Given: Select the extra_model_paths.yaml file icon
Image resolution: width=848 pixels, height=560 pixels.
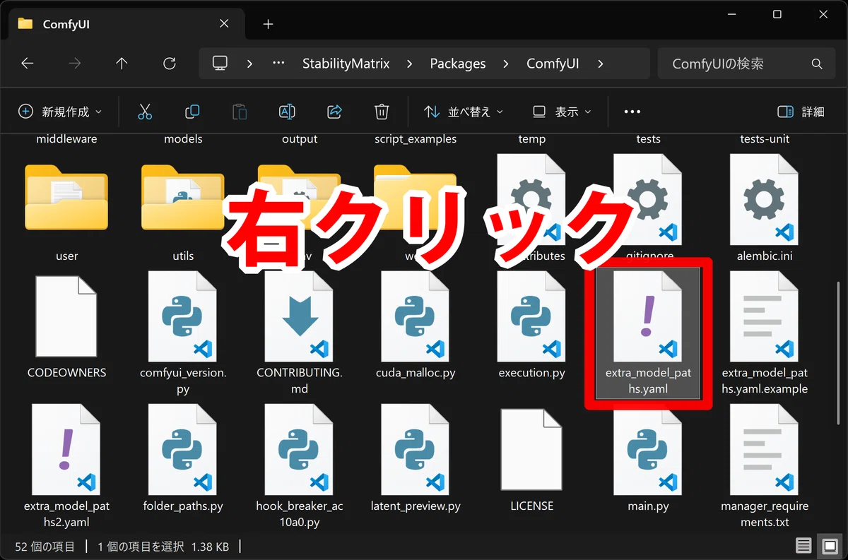Looking at the screenshot, I should 648,316.
